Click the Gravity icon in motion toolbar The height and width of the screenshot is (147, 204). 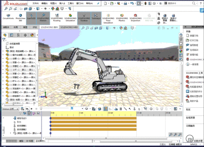click(139, 109)
